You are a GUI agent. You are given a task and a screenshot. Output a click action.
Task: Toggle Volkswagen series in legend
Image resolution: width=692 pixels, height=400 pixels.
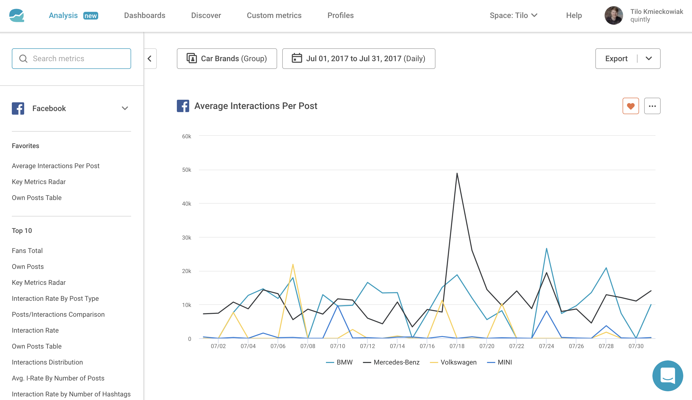coord(453,362)
